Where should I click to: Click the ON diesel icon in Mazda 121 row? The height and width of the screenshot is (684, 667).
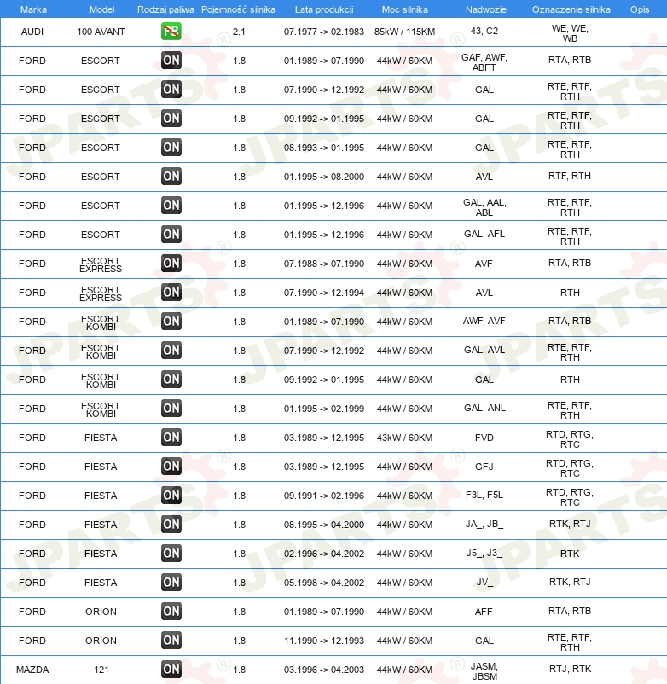(171, 670)
